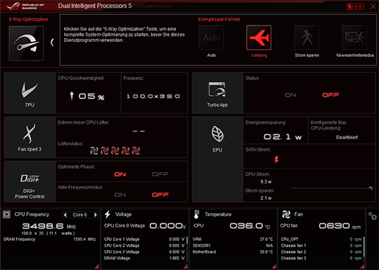Viewport: 379px width, 270px height.
Task: Click the CPU-Geschwindigkeit 05% value
Action: (87, 96)
